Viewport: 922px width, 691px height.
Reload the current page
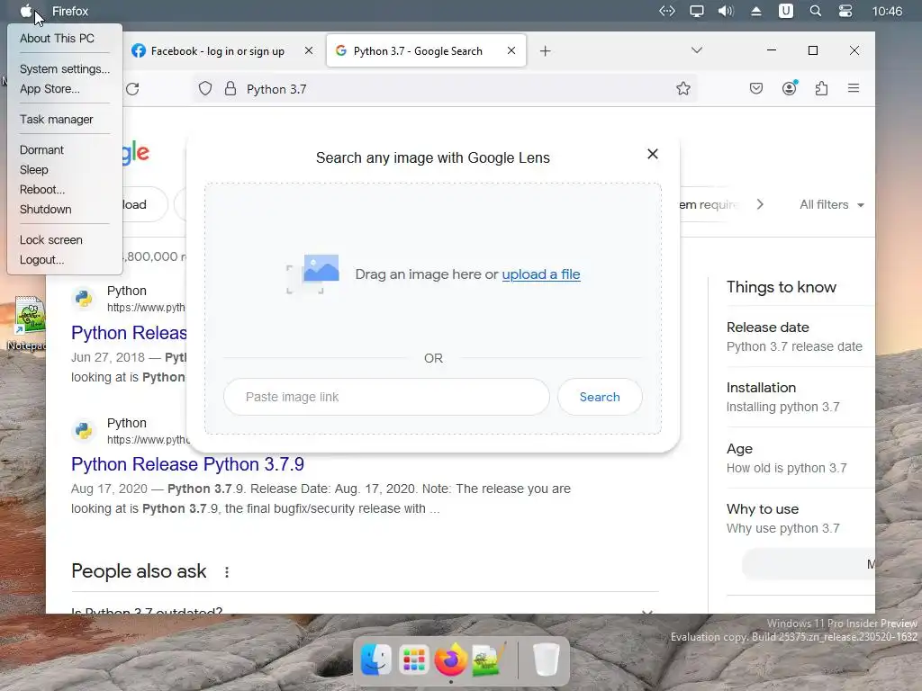[133, 89]
